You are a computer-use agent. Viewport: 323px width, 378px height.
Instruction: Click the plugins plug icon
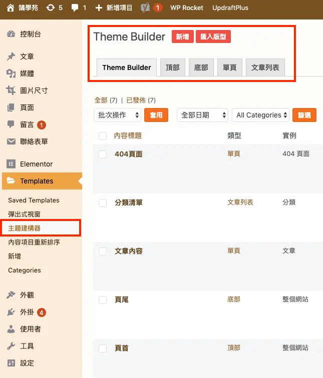point(11,312)
